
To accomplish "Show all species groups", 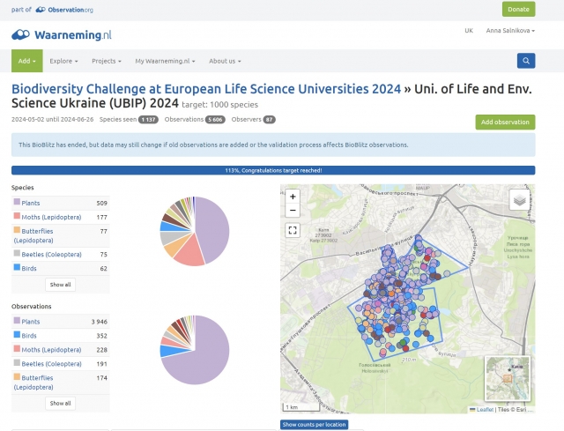I will pyautogui.click(x=60, y=285).
